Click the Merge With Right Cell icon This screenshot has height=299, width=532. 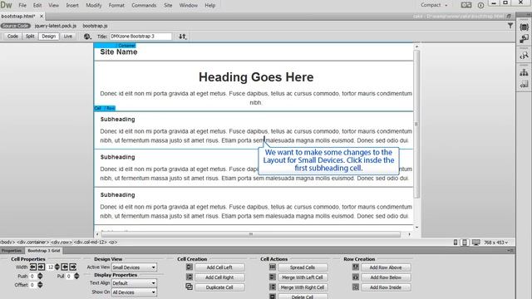coord(273,287)
